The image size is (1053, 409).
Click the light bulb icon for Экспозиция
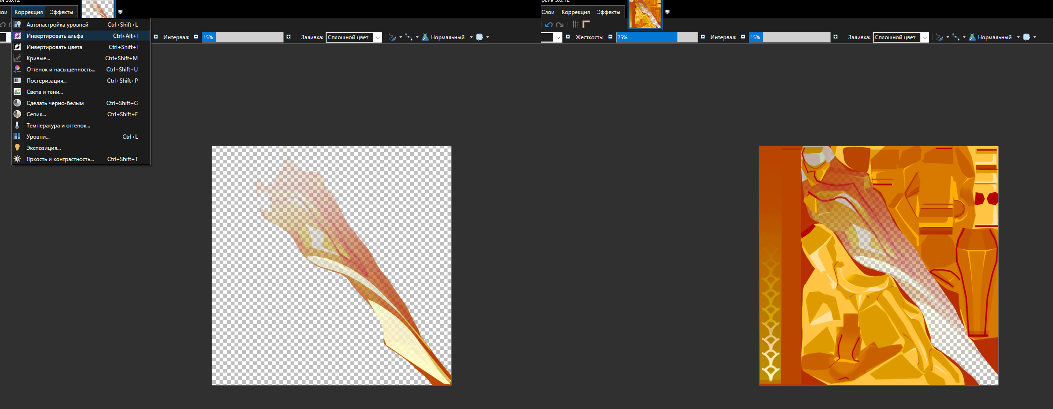(x=17, y=148)
